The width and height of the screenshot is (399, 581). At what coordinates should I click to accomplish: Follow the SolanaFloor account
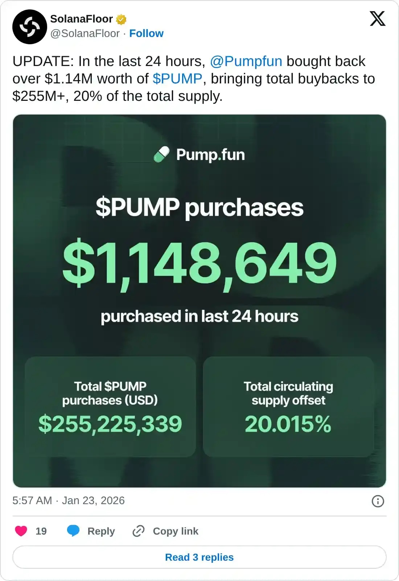click(146, 33)
